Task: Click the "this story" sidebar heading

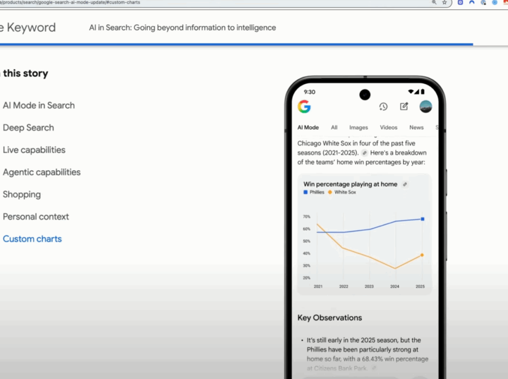Action: pos(26,73)
